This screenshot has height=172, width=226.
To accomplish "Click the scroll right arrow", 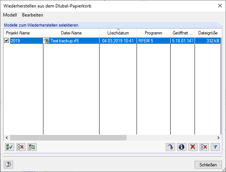I will click(219, 138).
